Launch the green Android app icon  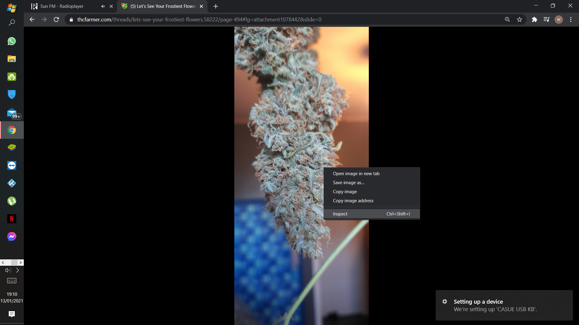point(11,77)
